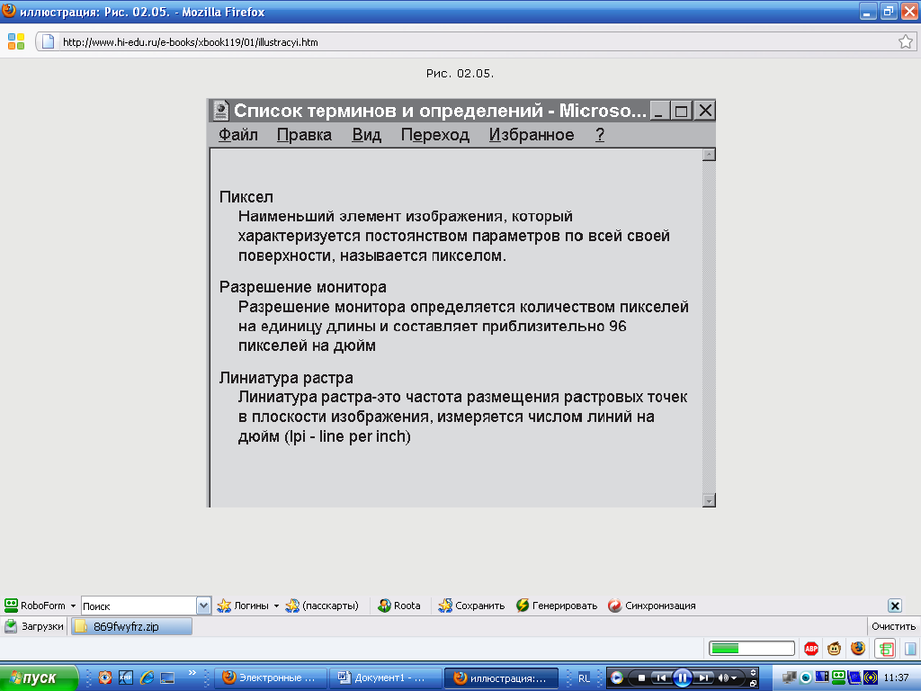This screenshot has width=921, height=691.
Task: Click the restore icon of the taskbar player
Action: coord(753,684)
